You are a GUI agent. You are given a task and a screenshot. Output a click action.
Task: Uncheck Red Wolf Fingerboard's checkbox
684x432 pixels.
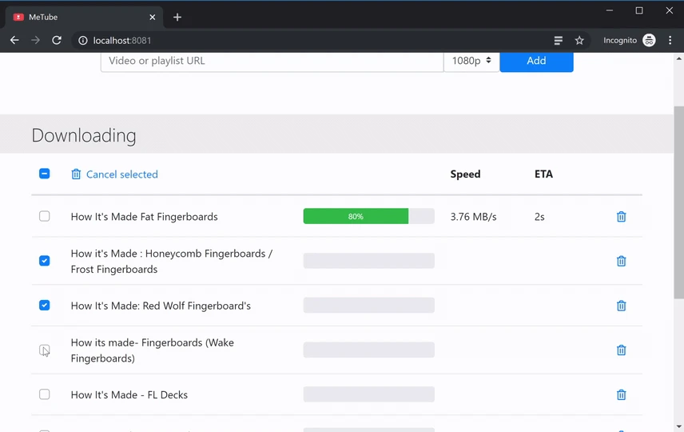(45, 305)
